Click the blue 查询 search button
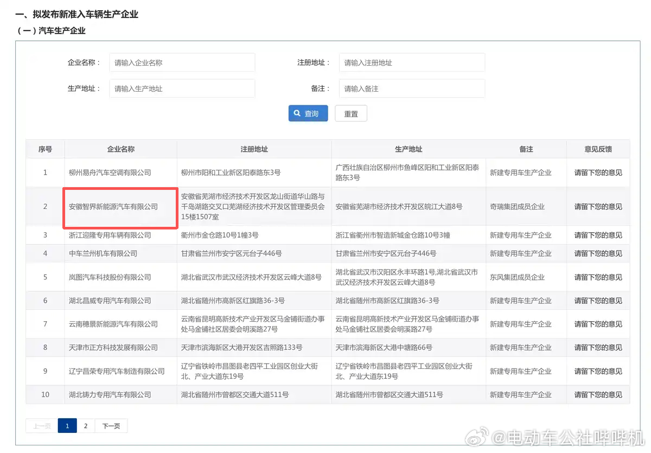651x453 pixels. [x=308, y=113]
